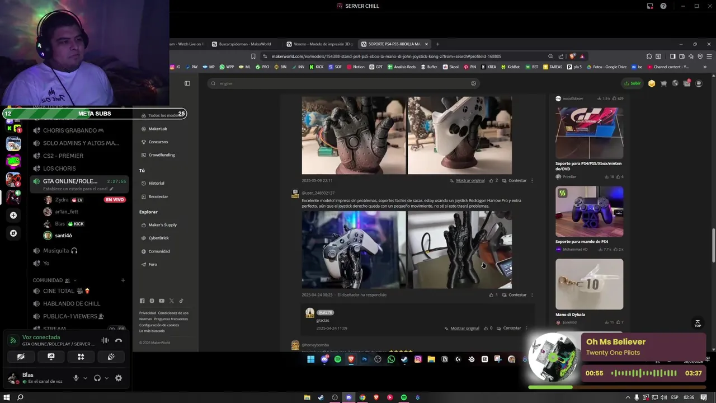Toggle Discord noise suppression waveform icon
The height and width of the screenshot is (403, 716).
105,340
